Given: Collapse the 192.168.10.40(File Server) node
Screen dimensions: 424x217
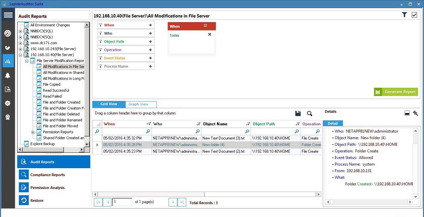Looking at the screenshot, I should (21, 55).
